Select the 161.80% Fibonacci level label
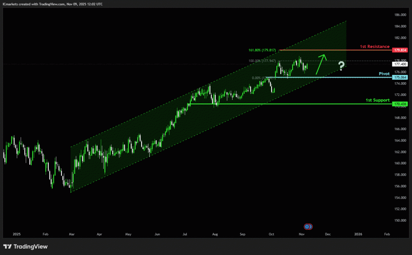The height and width of the screenshot is (255, 412). click(x=262, y=50)
